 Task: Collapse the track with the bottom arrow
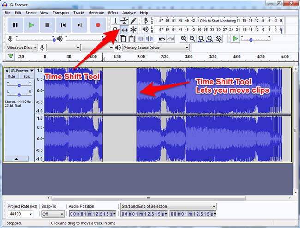pyautogui.click(x=16, y=159)
